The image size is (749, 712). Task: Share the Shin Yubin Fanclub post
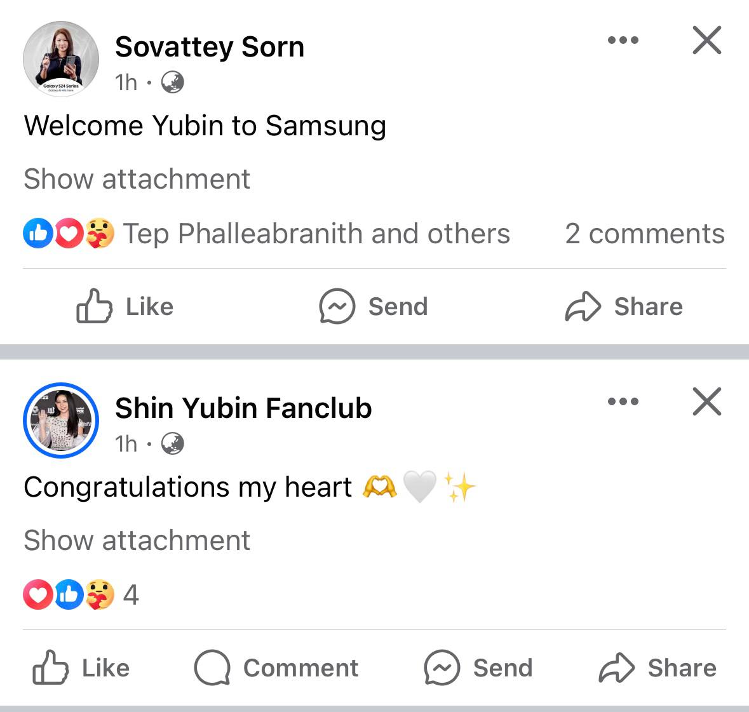click(658, 668)
